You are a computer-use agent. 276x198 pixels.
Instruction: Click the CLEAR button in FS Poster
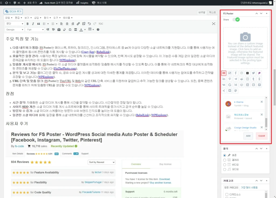(261, 136)
